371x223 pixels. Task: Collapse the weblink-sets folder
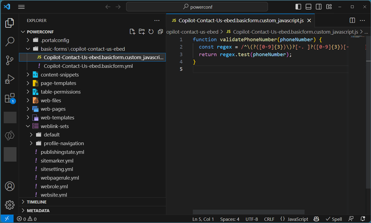tap(28, 126)
